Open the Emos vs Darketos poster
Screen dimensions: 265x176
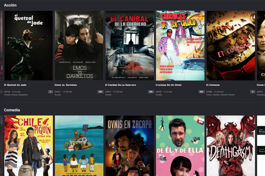[x=79, y=46]
